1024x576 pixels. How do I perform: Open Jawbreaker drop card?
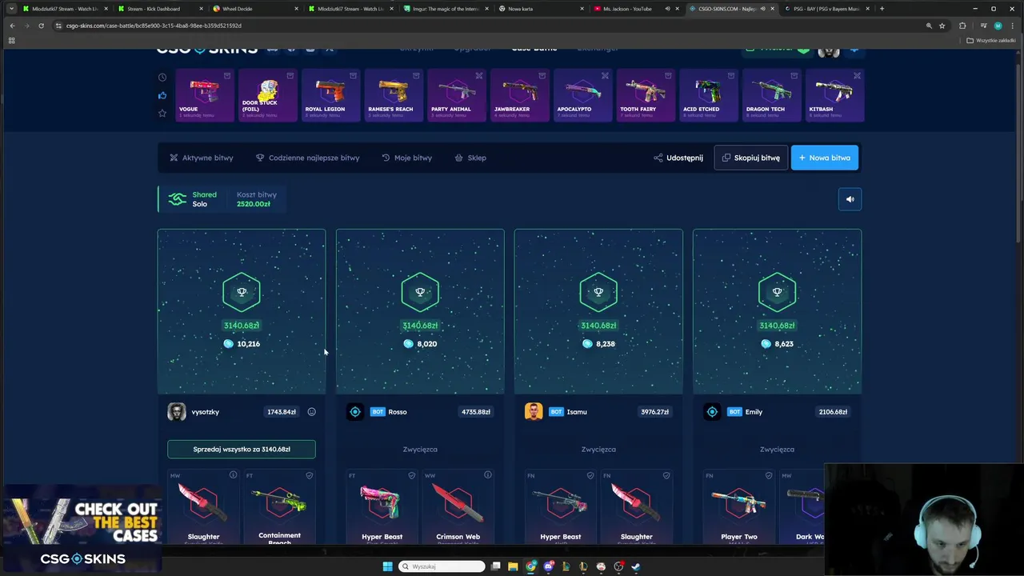pos(520,95)
